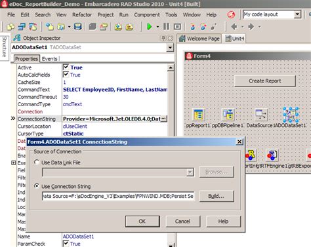Click the Add File to Project icon
The width and height of the screenshot is (311, 247).
[x=118, y=27]
